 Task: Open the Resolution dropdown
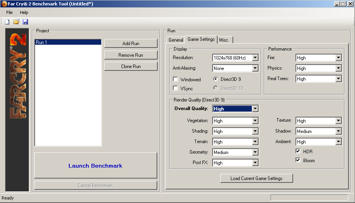[235, 58]
